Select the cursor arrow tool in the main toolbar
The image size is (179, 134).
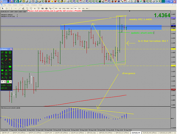pos(3,8)
